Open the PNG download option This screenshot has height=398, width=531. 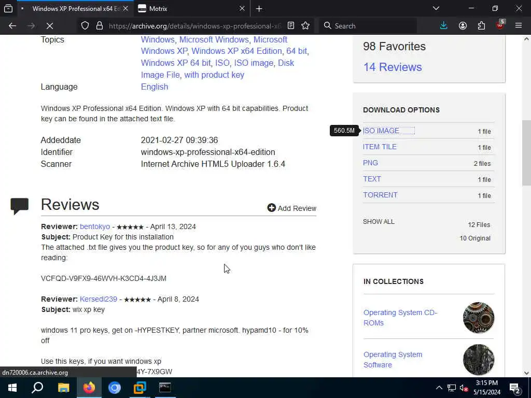[x=370, y=163]
